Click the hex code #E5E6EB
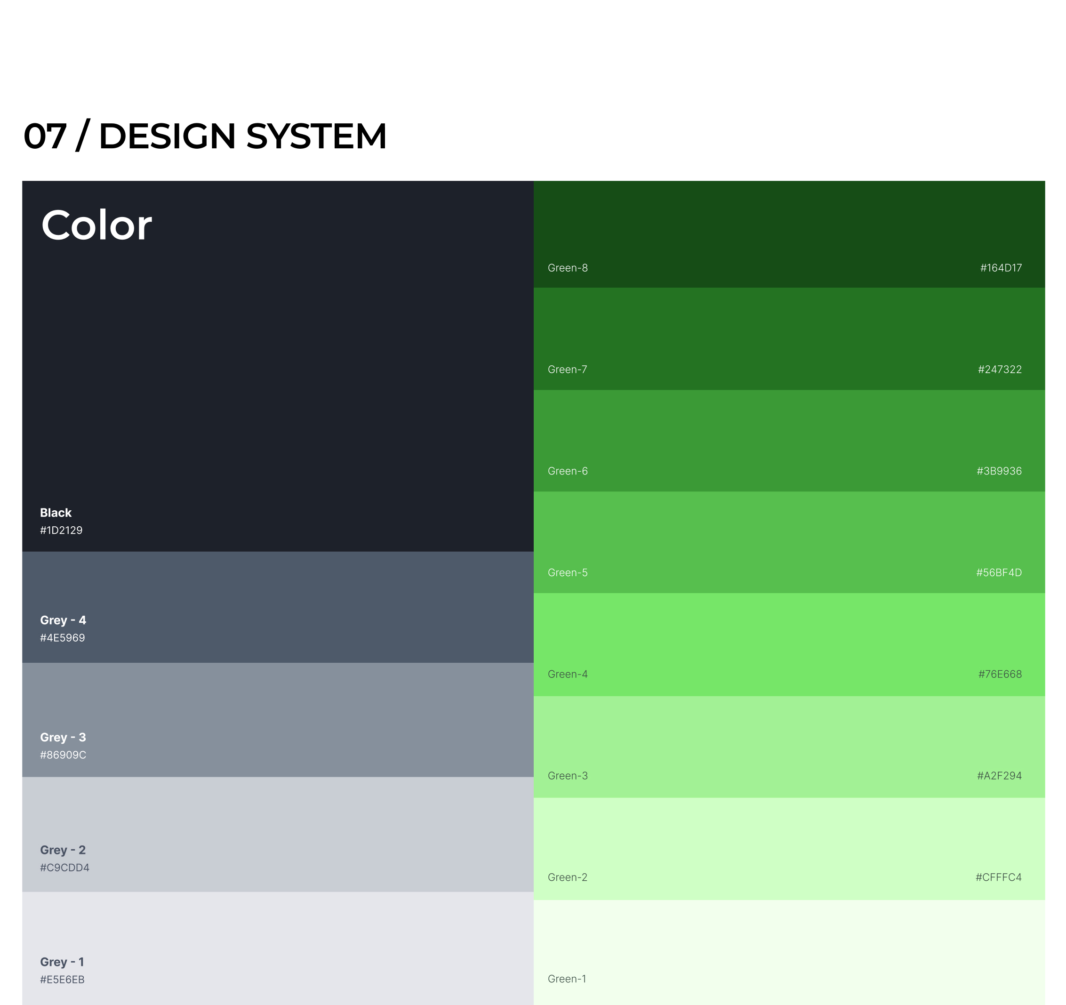1066x1005 pixels. point(62,979)
